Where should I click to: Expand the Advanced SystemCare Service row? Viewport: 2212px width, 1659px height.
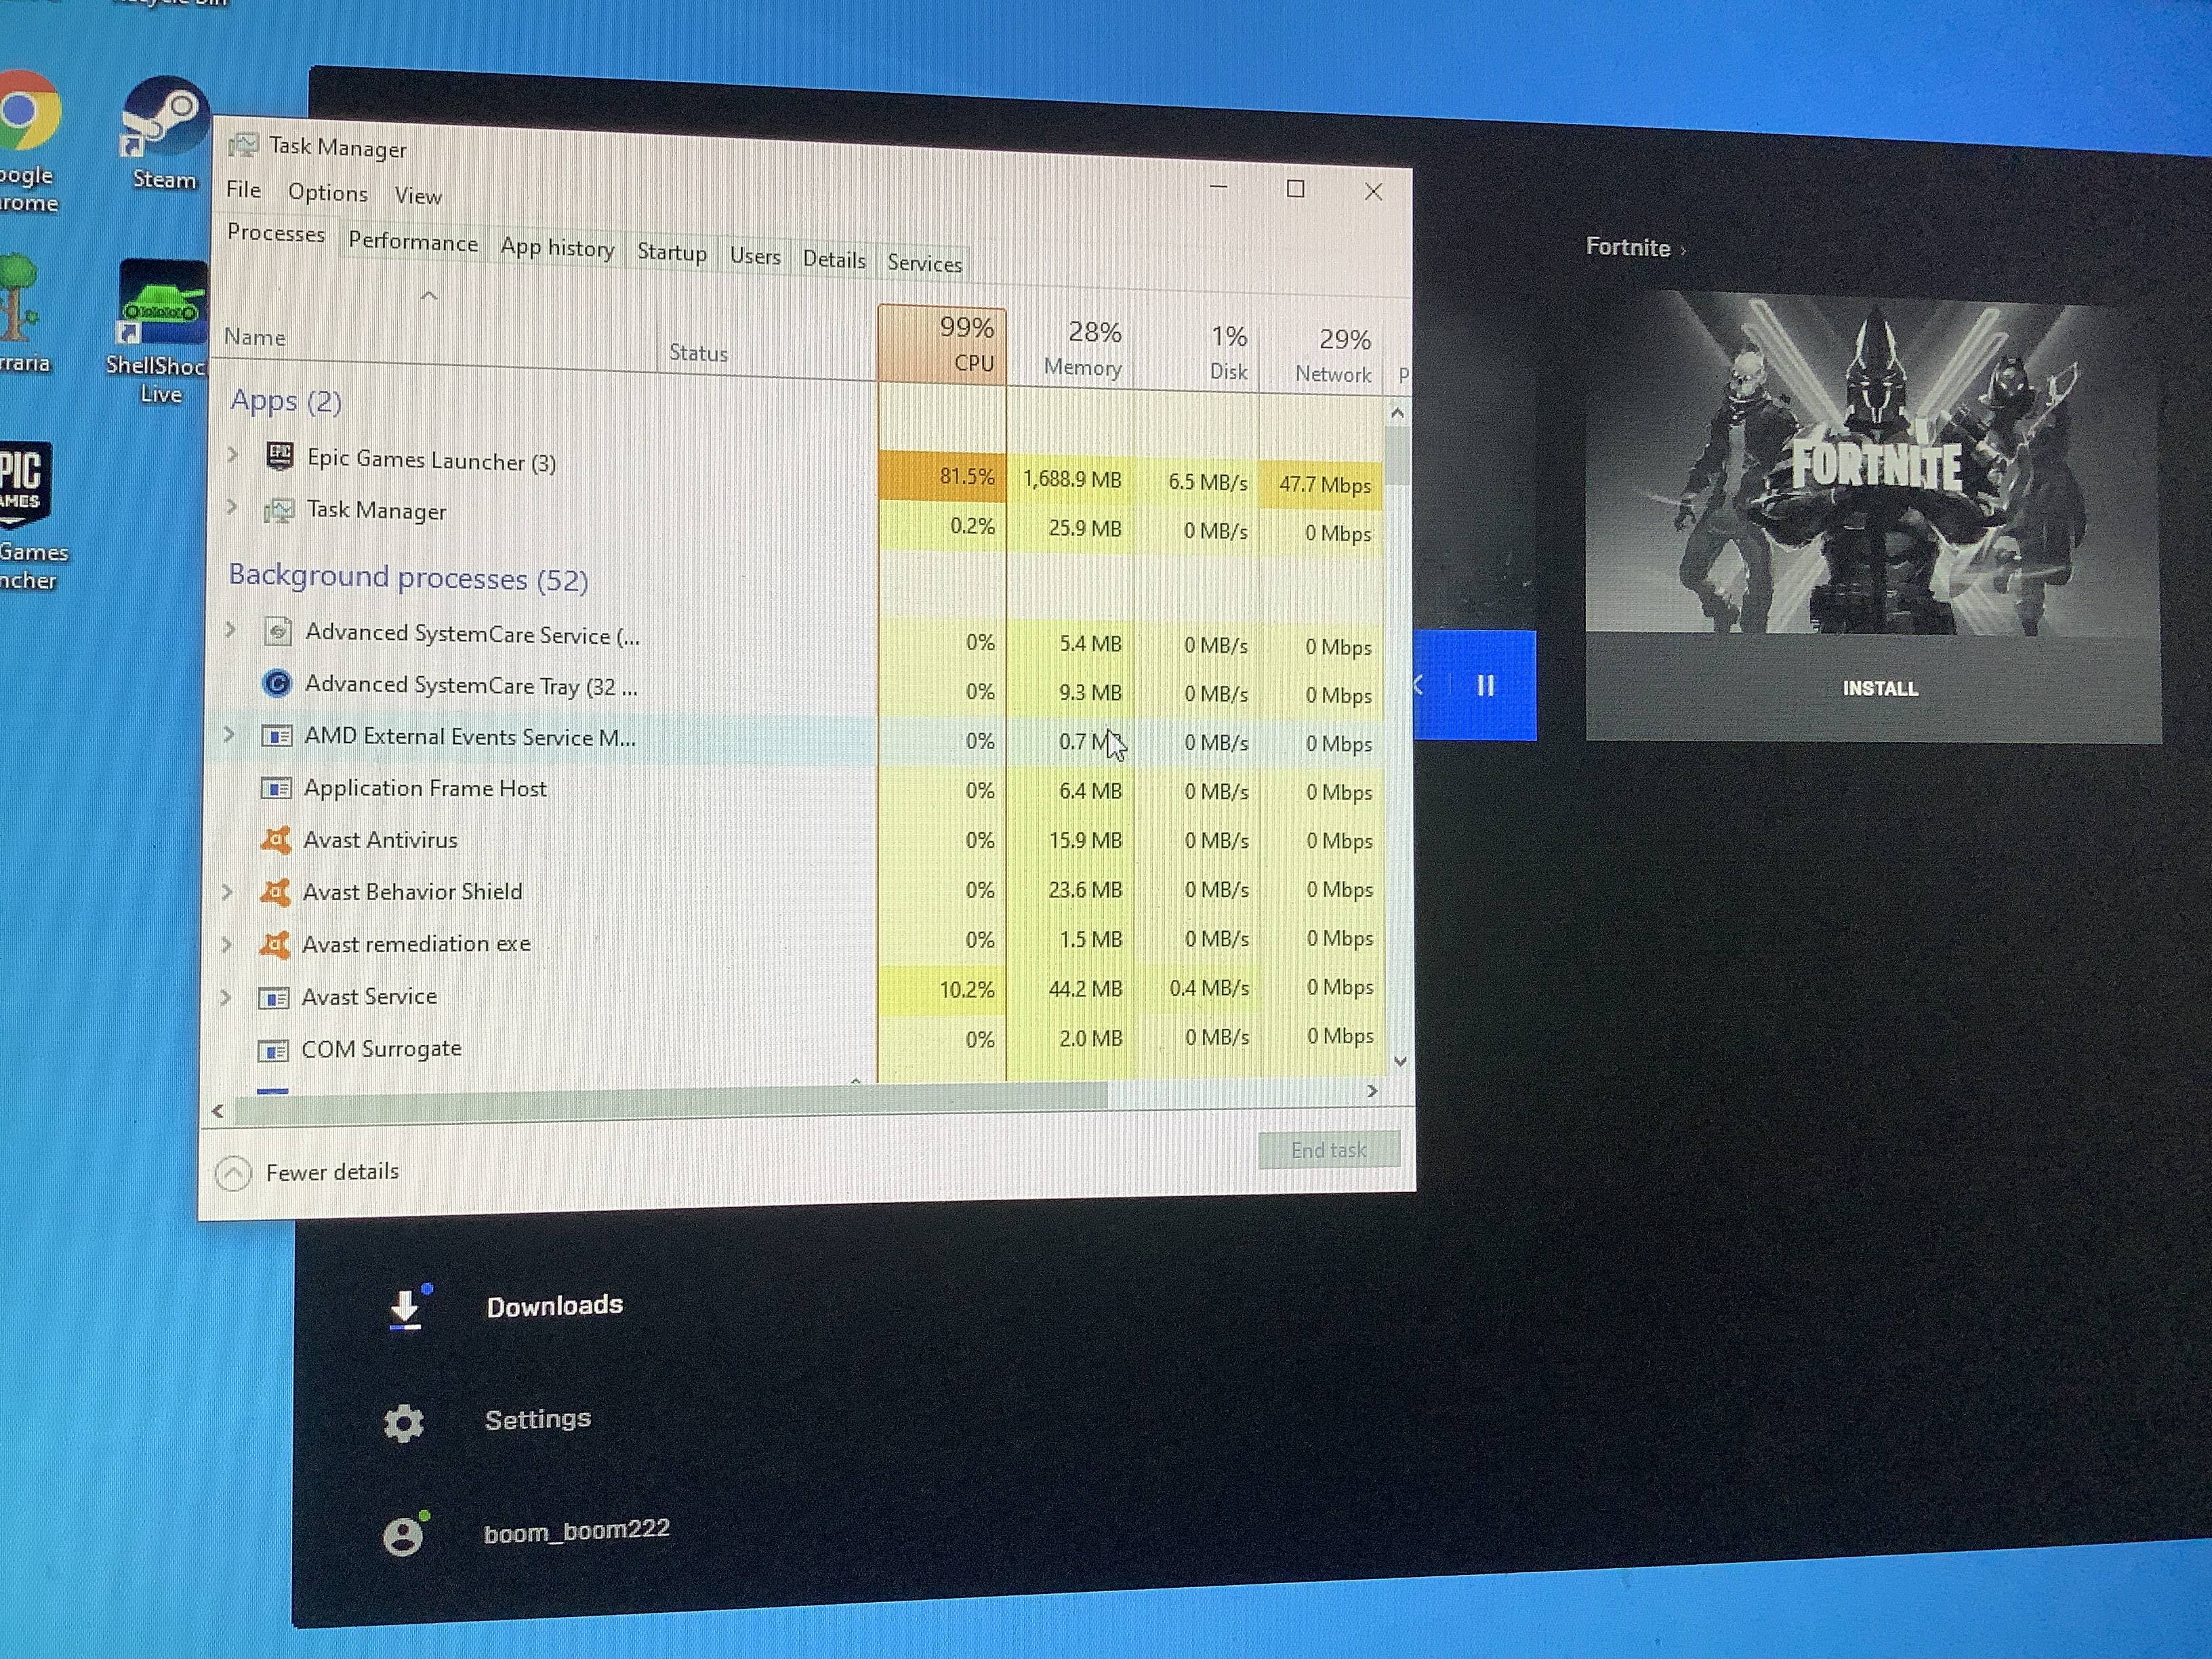[x=230, y=630]
